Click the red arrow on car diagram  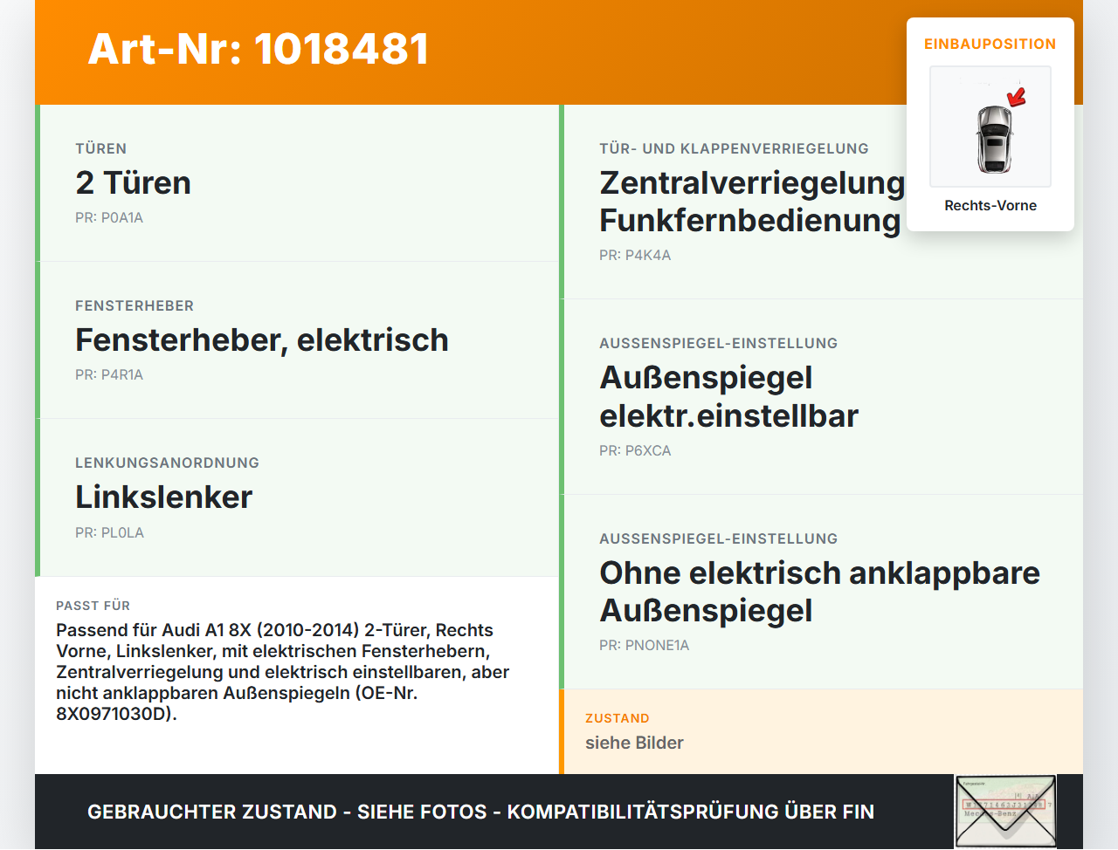coord(1017,96)
